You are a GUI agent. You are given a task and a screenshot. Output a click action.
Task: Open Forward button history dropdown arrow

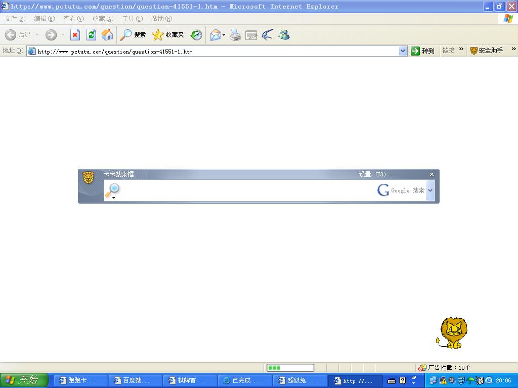coord(63,35)
